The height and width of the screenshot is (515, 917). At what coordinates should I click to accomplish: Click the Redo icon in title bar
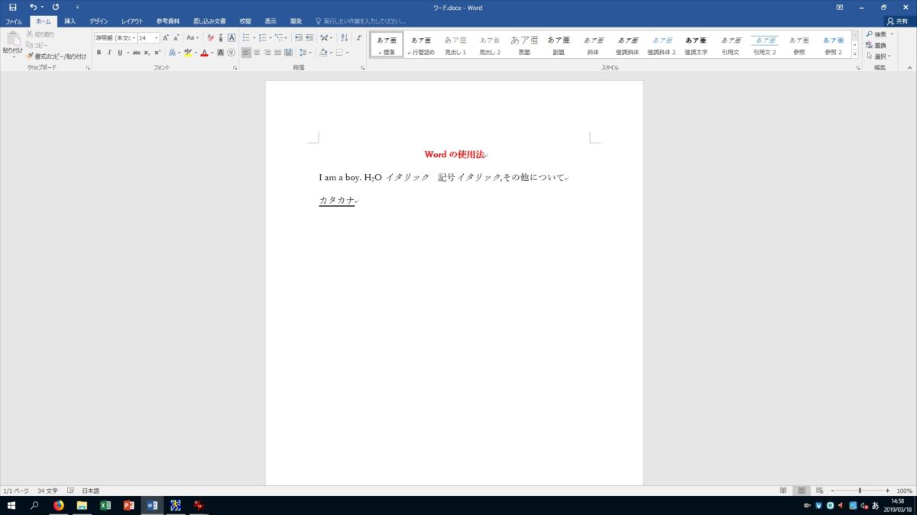56,7
